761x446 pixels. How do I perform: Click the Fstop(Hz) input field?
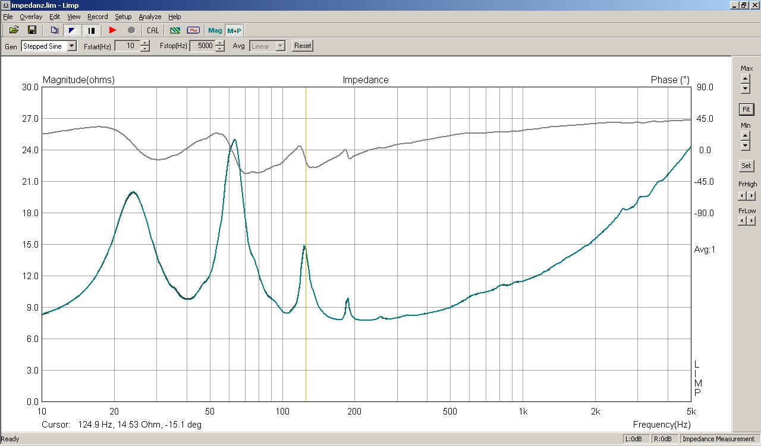tap(202, 46)
